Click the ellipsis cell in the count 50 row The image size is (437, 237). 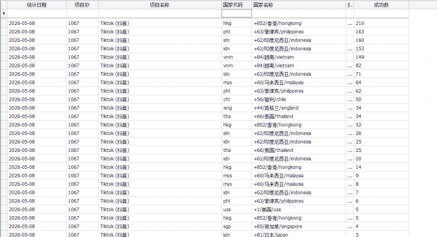click(350, 99)
